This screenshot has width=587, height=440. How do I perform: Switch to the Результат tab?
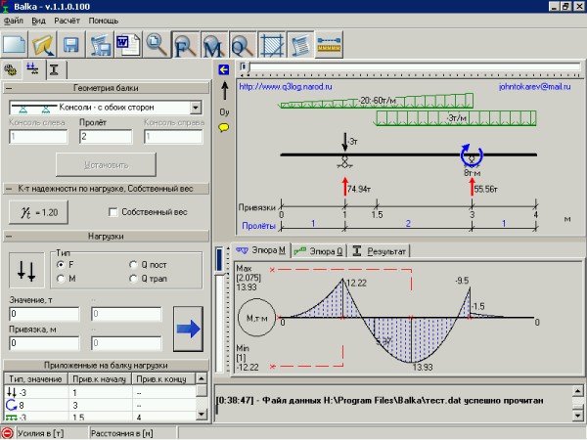pyautogui.click(x=380, y=251)
